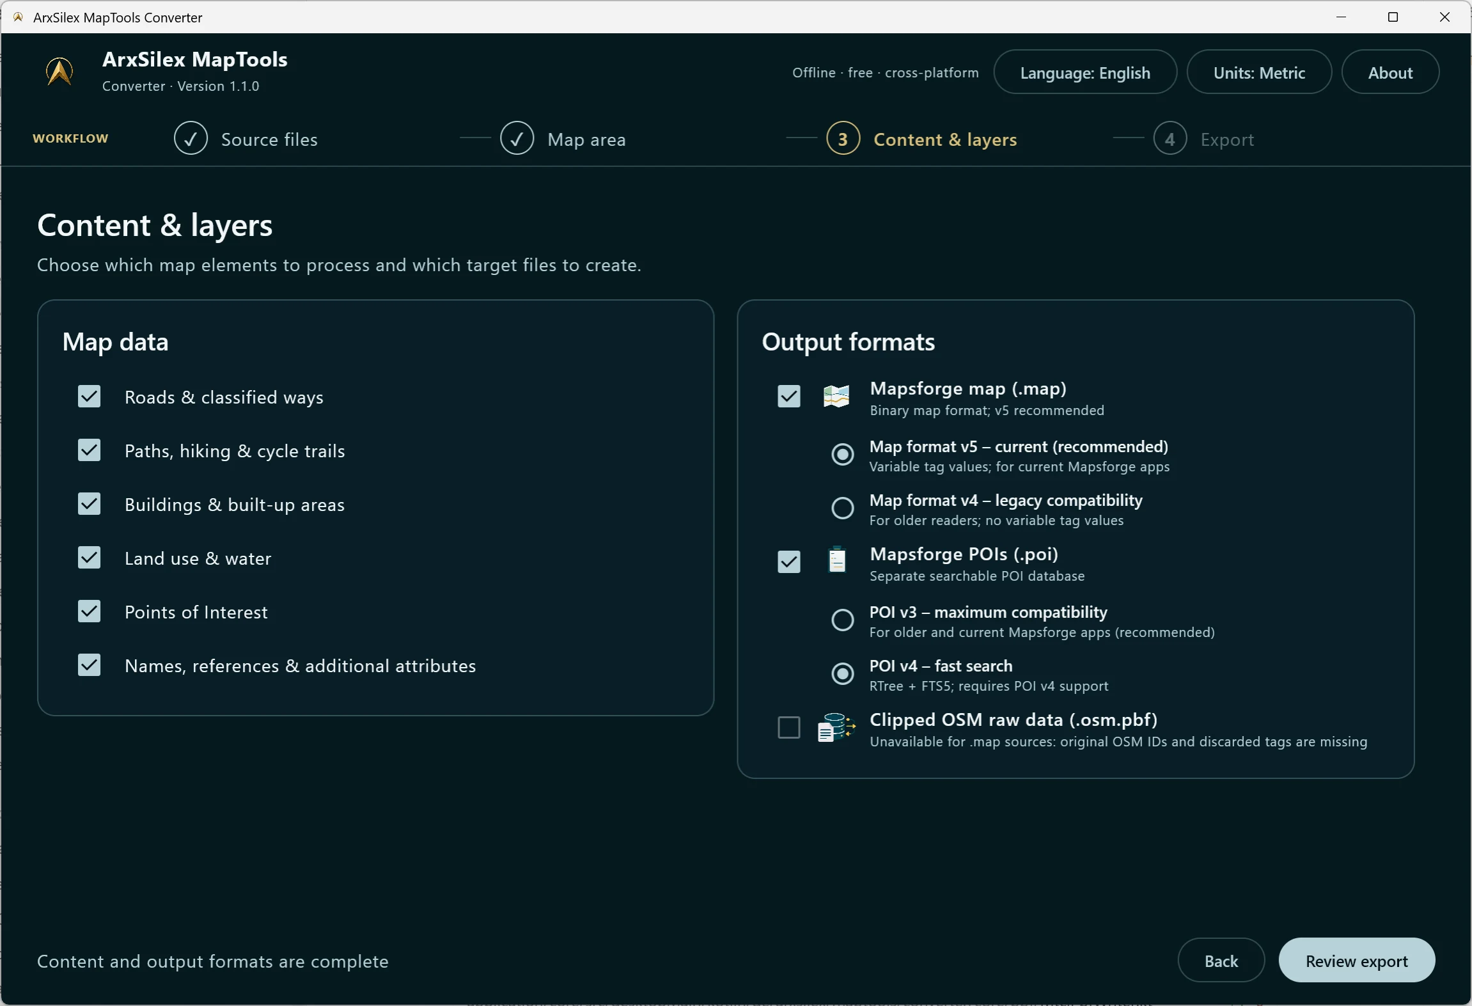Click the ArxSilex MapTools header title

195,59
